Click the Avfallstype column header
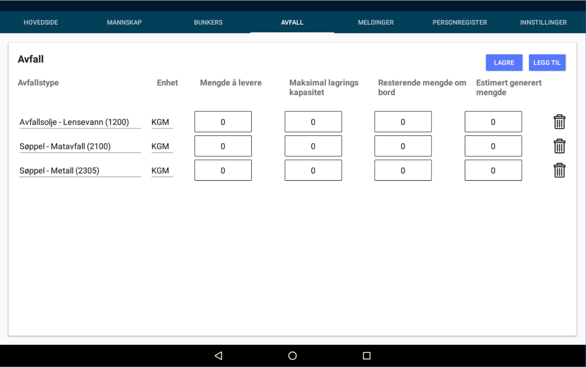This screenshot has height=367, width=586. point(39,83)
